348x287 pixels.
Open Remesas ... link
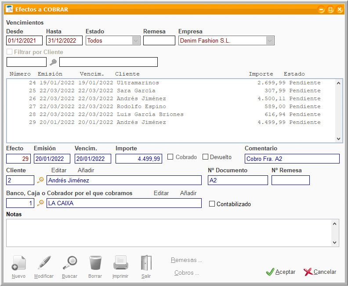pyautogui.click(x=186, y=260)
